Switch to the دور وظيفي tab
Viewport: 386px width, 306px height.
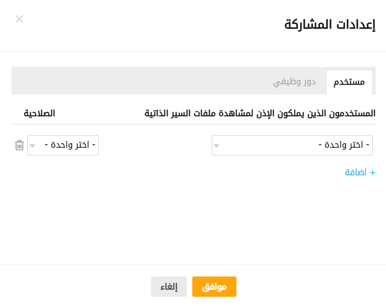click(x=294, y=82)
